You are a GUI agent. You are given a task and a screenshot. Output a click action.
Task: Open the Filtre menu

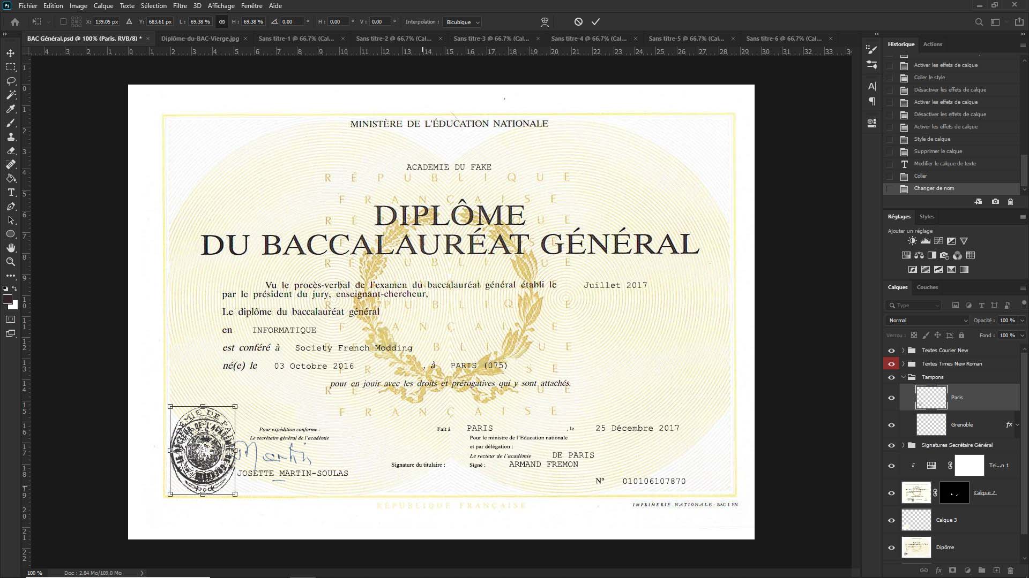point(180,6)
